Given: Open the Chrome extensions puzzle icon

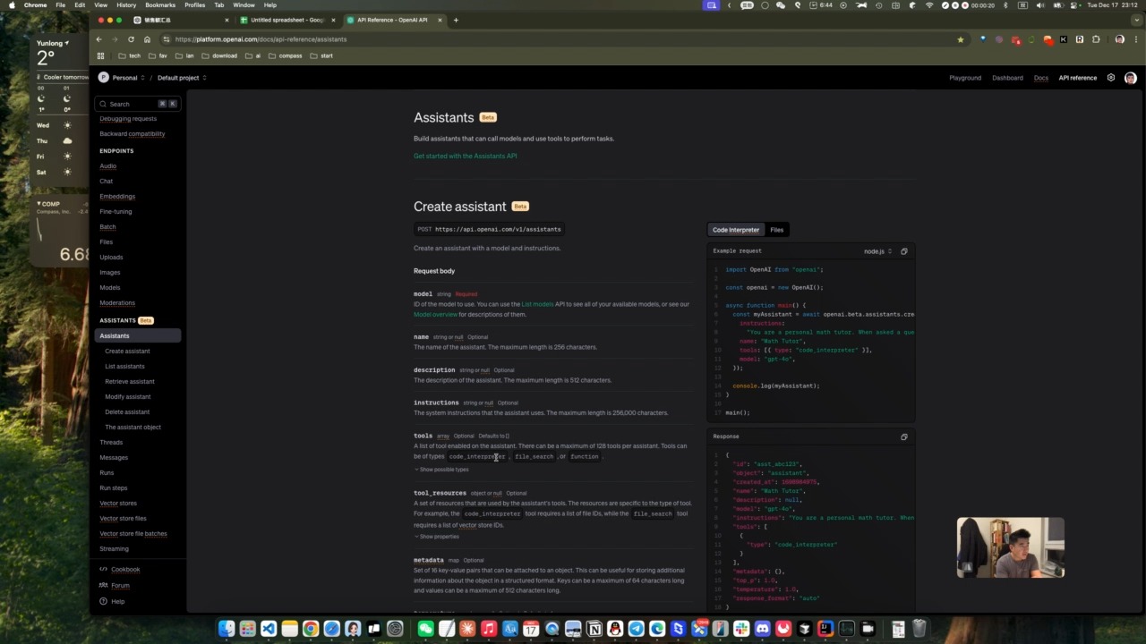Looking at the screenshot, I should coord(1096,39).
